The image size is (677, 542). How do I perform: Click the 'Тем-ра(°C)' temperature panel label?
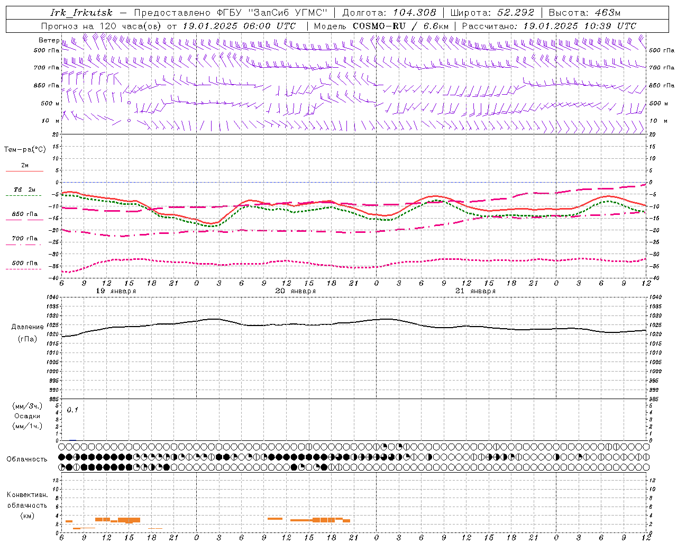[25, 150]
